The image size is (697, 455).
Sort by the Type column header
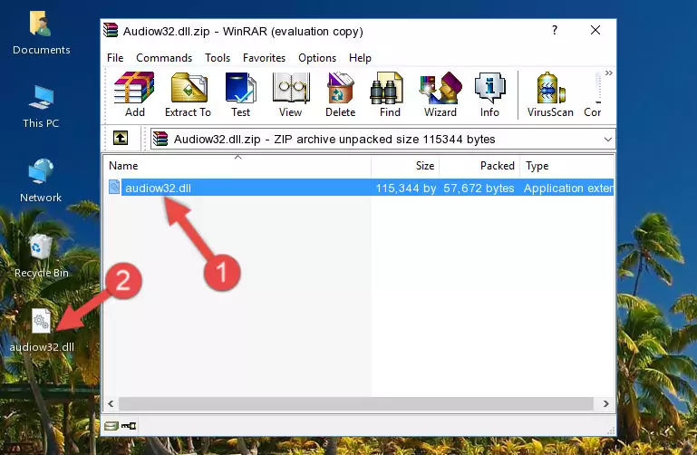[x=566, y=166]
